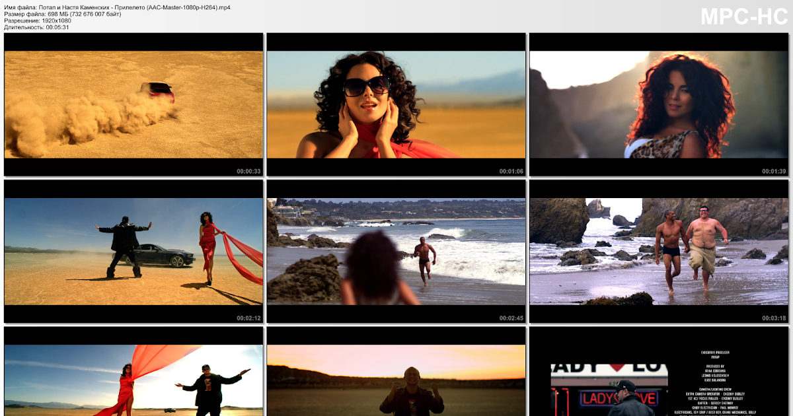Open the thumbnail of man at sunset
Image resolution: width=793 pixels, height=416 pixels.
[x=396, y=371]
